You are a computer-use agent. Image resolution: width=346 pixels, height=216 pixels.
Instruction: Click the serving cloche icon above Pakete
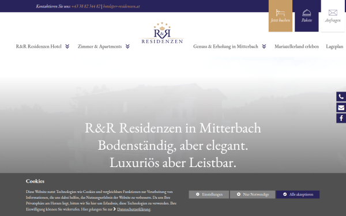(x=307, y=13)
